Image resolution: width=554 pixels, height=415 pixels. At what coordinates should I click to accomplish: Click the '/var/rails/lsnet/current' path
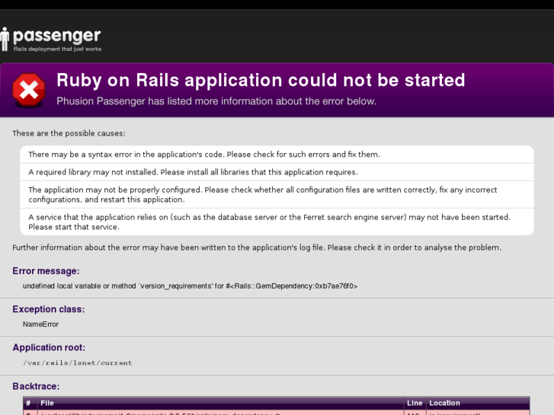click(78, 362)
